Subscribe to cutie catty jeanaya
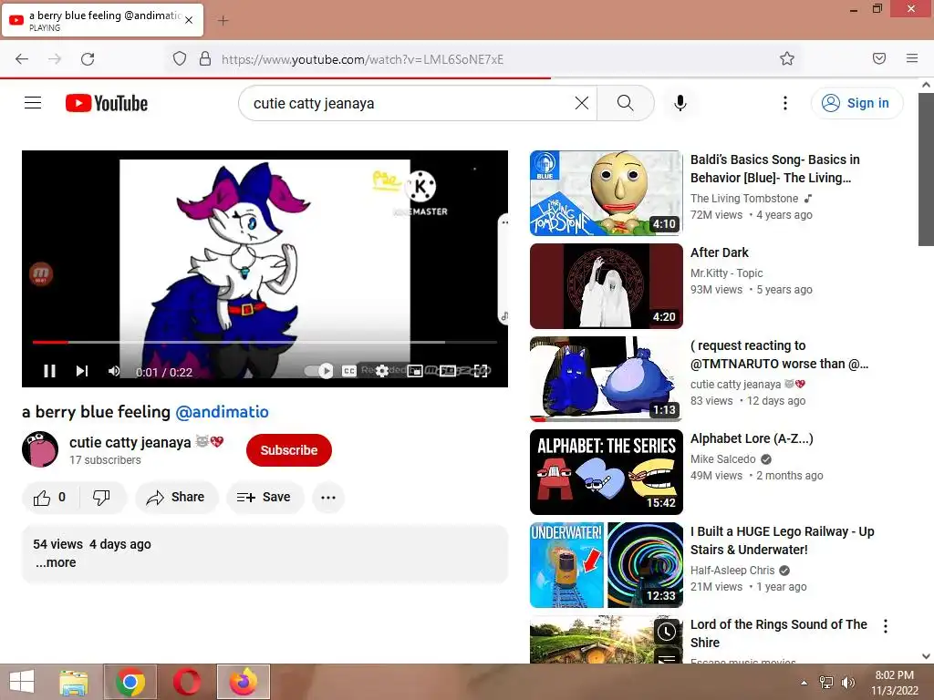The height and width of the screenshot is (700, 934). pyautogui.click(x=289, y=450)
